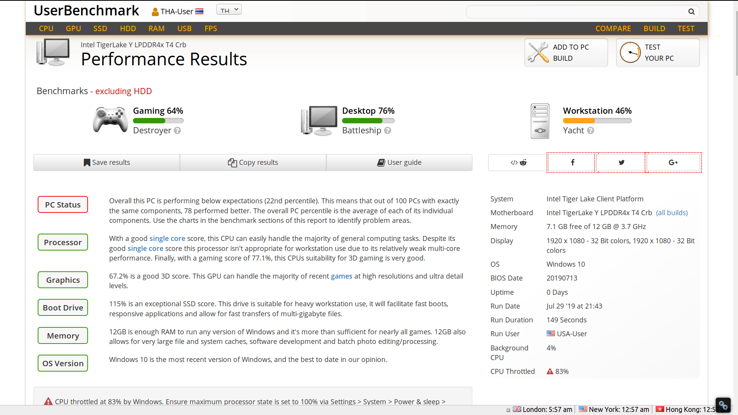Click the link icon in bottom-right corner
738x415 pixels.
723,405
